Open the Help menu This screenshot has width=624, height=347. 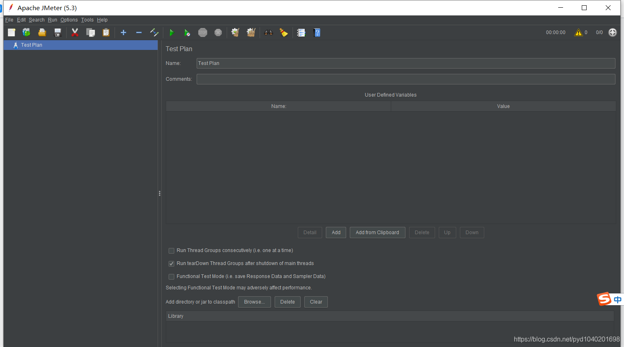[x=102, y=20]
